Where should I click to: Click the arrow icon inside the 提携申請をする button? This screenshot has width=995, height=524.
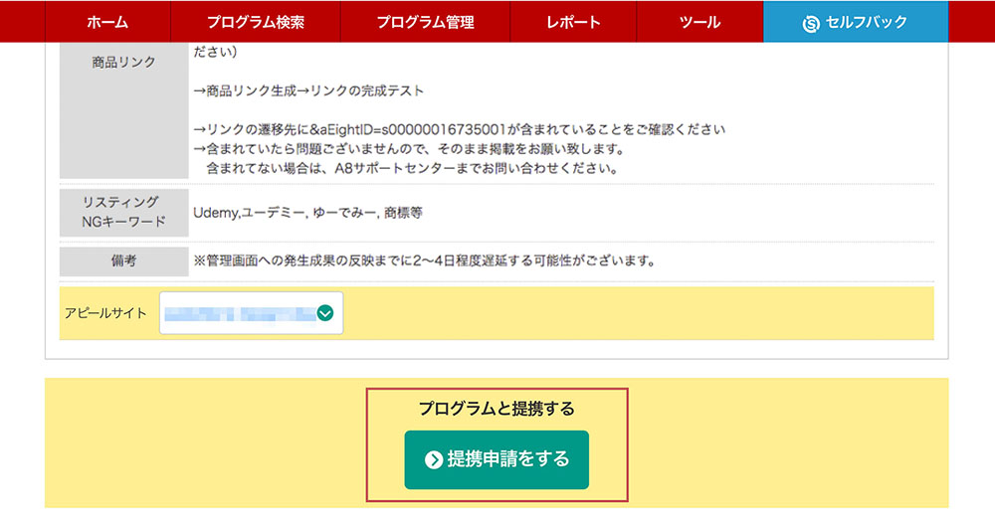(433, 459)
